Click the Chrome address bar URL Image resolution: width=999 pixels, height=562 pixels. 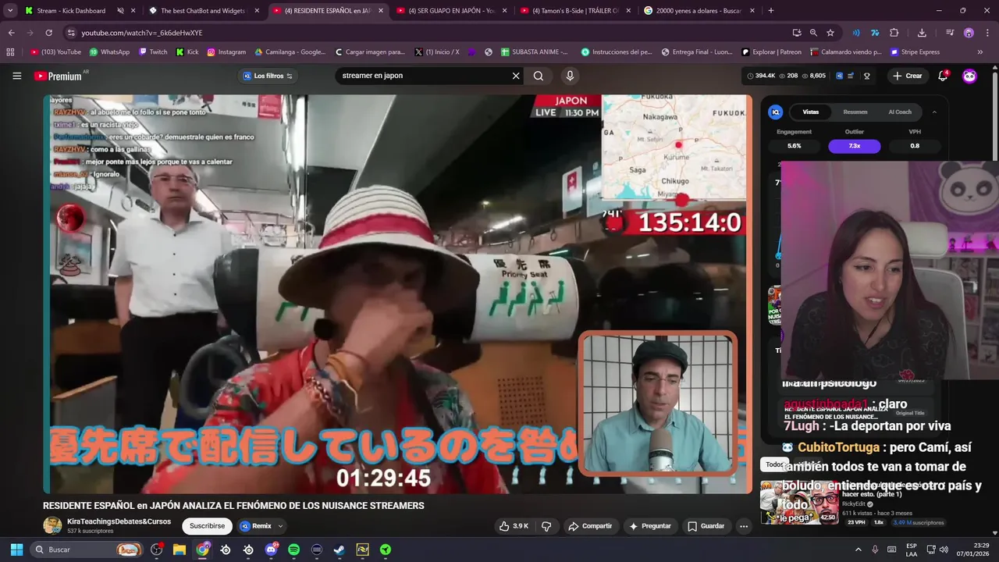pyautogui.click(x=142, y=33)
